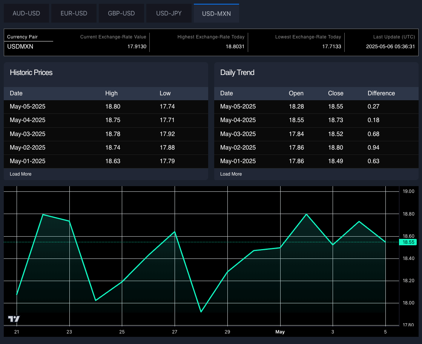422x344 pixels.
Task: Click the High column header
Action: click(x=112, y=93)
